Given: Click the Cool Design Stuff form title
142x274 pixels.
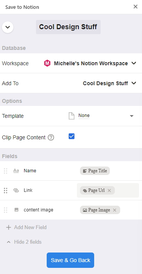Looking at the screenshot, I should 68,27.
